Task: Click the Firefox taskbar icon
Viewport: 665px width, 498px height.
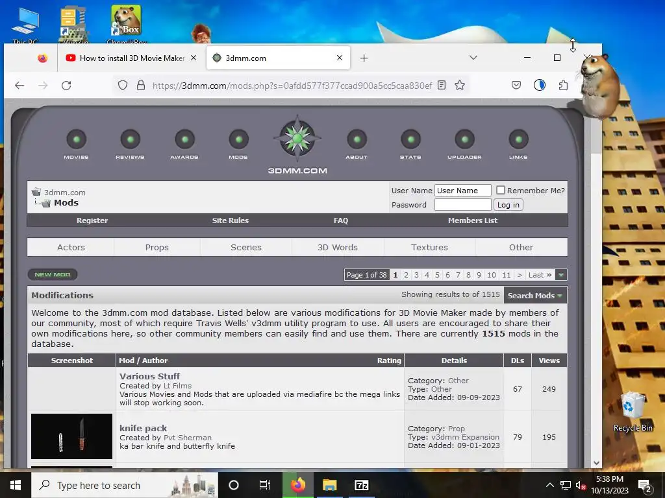Action: click(x=297, y=485)
